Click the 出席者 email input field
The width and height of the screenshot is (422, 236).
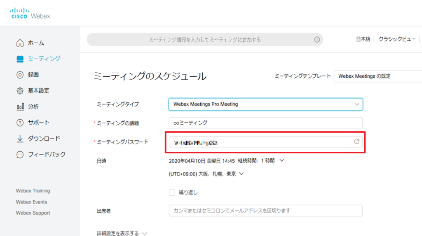point(266,211)
